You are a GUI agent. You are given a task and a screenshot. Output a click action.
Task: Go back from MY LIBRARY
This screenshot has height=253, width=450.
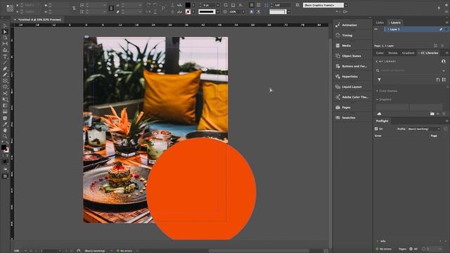(x=377, y=61)
